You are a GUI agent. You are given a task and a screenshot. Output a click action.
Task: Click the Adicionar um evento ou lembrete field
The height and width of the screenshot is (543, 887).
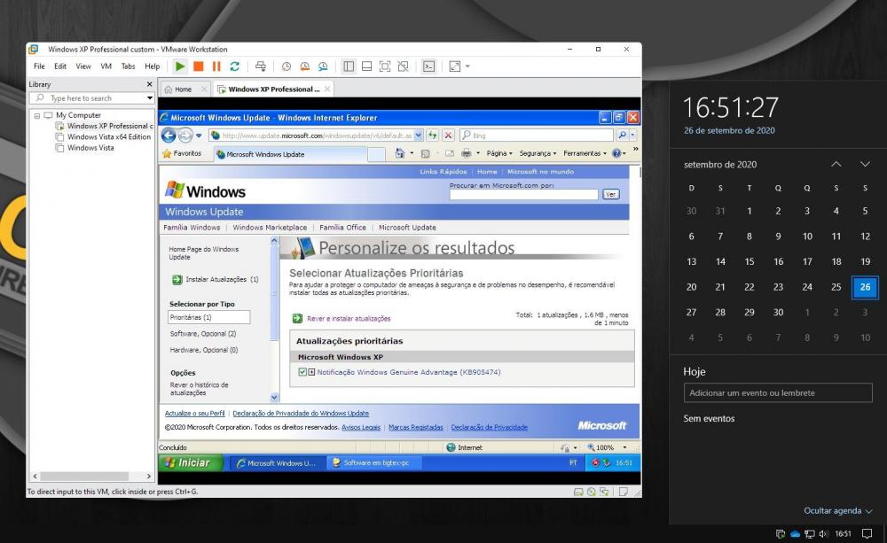(777, 392)
